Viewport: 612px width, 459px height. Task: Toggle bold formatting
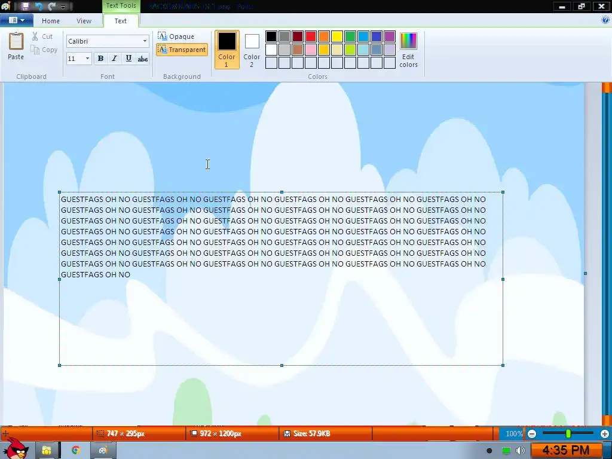[100, 59]
